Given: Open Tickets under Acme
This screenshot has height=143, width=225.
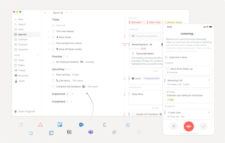Looking at the screenshot, I should click(27, 70).
